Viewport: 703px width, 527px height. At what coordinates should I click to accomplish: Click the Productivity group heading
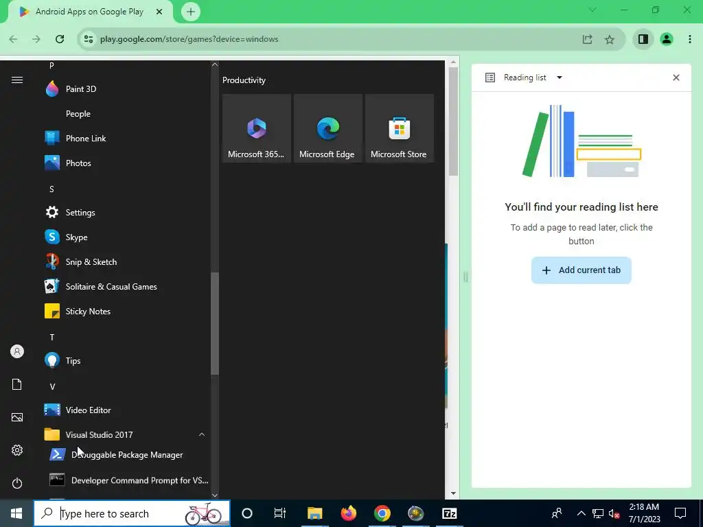(244, 80)
